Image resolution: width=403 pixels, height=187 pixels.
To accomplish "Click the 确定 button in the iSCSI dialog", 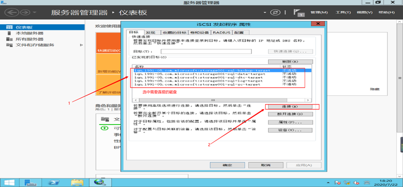I will 227,165.
